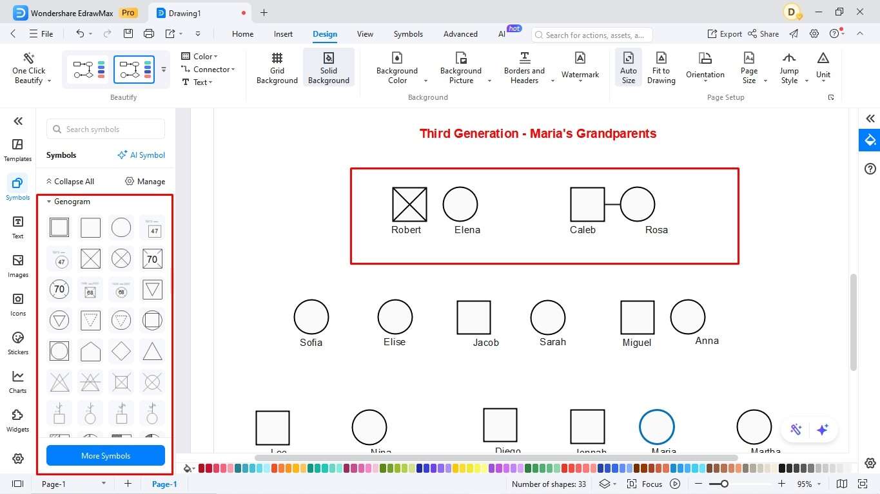Click the More Symbols button

click(x=106, y=455)
